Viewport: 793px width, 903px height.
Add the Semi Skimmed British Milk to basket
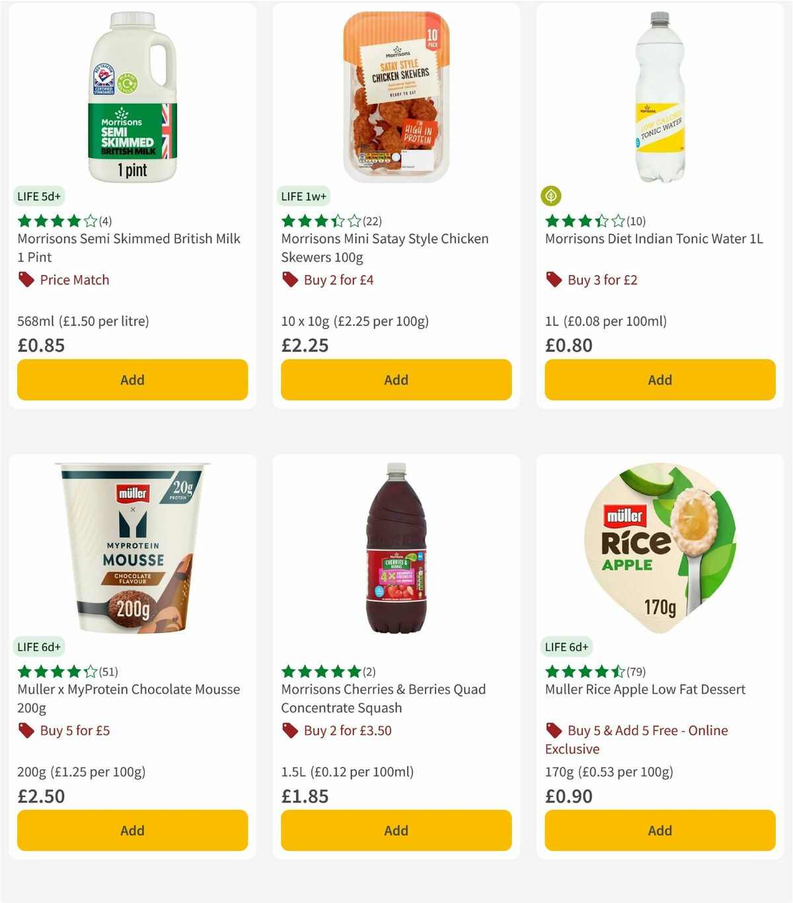pyautogui.click(x=132, y=379)
